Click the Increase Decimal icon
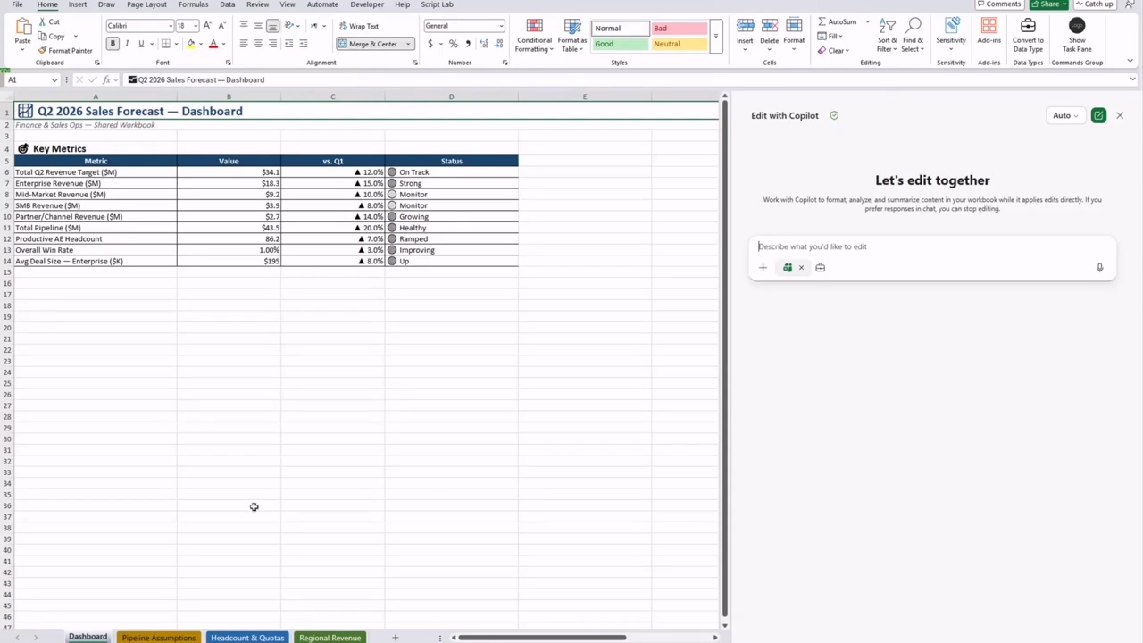Screen dimensions: 1143x643 [483, 43]
